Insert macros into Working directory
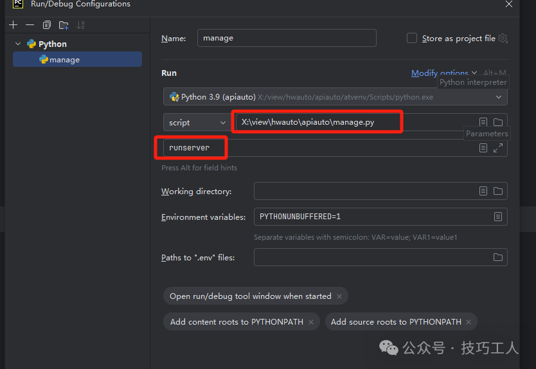536x369 pixels. (x=483, y=191)
